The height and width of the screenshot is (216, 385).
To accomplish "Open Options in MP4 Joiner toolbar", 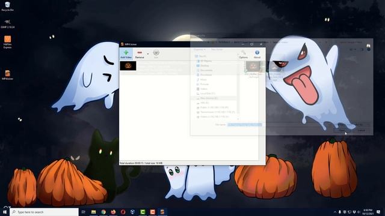I will [x=243, y=54].
